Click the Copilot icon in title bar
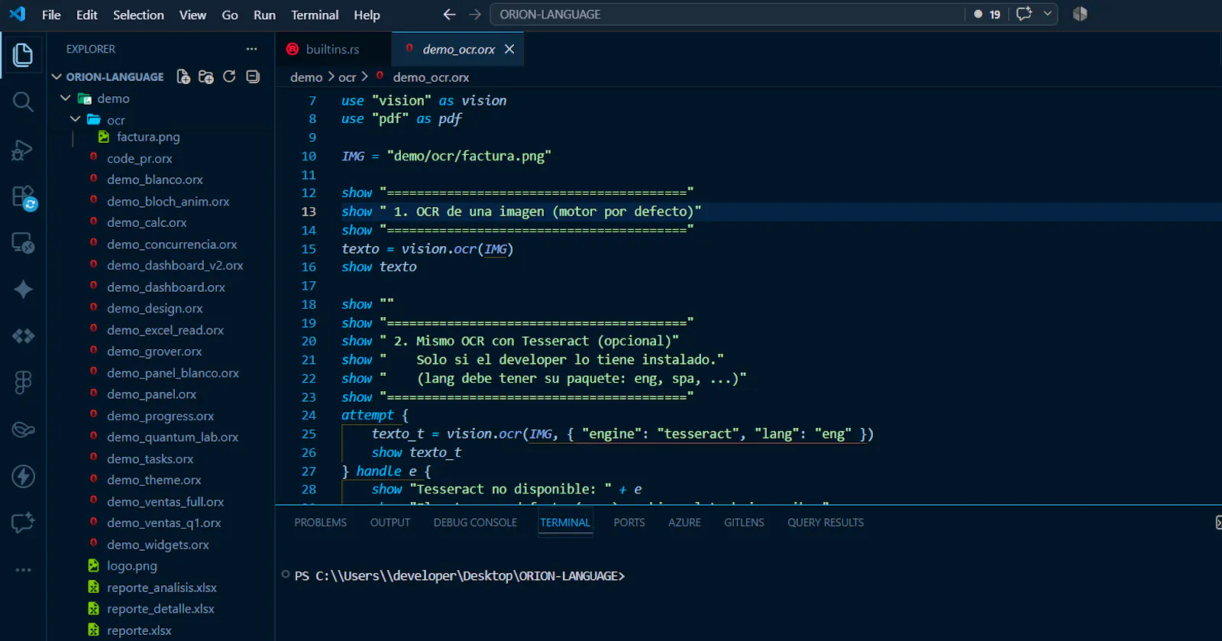 point(1080,14)
